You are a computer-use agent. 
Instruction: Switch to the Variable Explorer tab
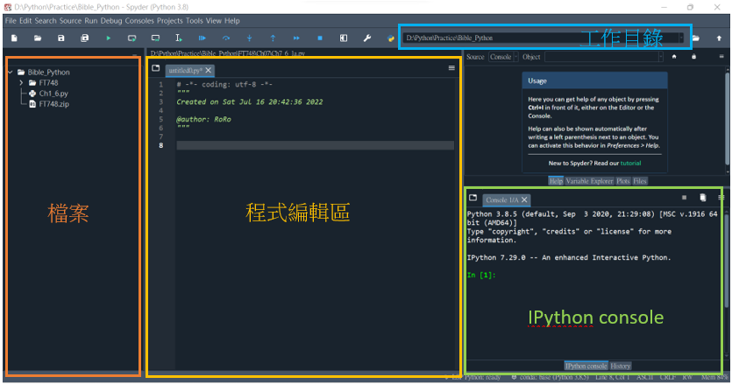[588, 181]
